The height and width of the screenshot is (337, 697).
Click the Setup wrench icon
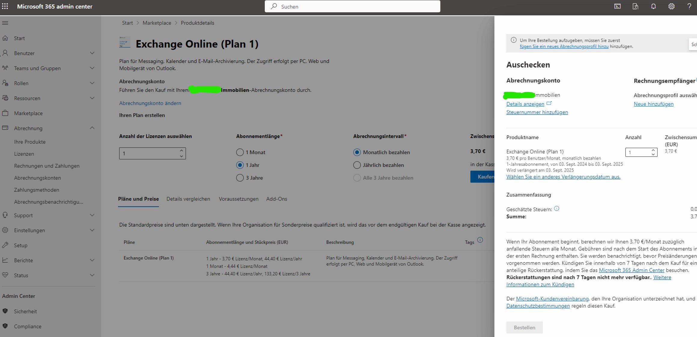(5, 245)
